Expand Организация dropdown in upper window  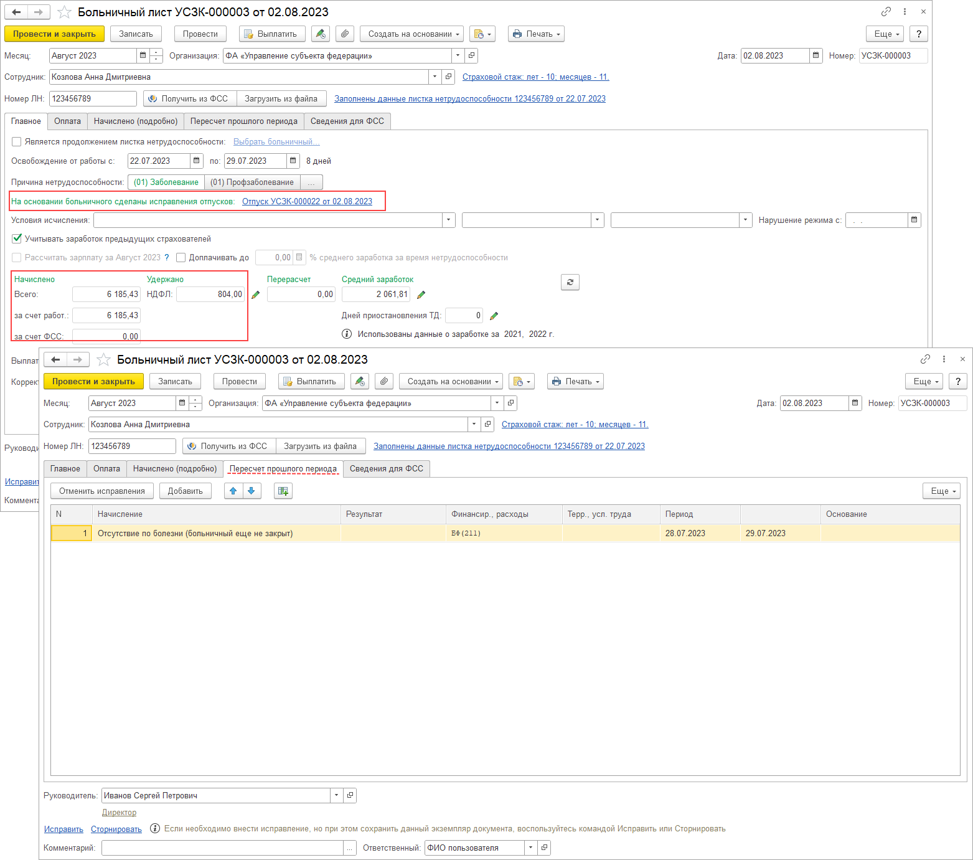pyautogui.click(x=458, y=55)
